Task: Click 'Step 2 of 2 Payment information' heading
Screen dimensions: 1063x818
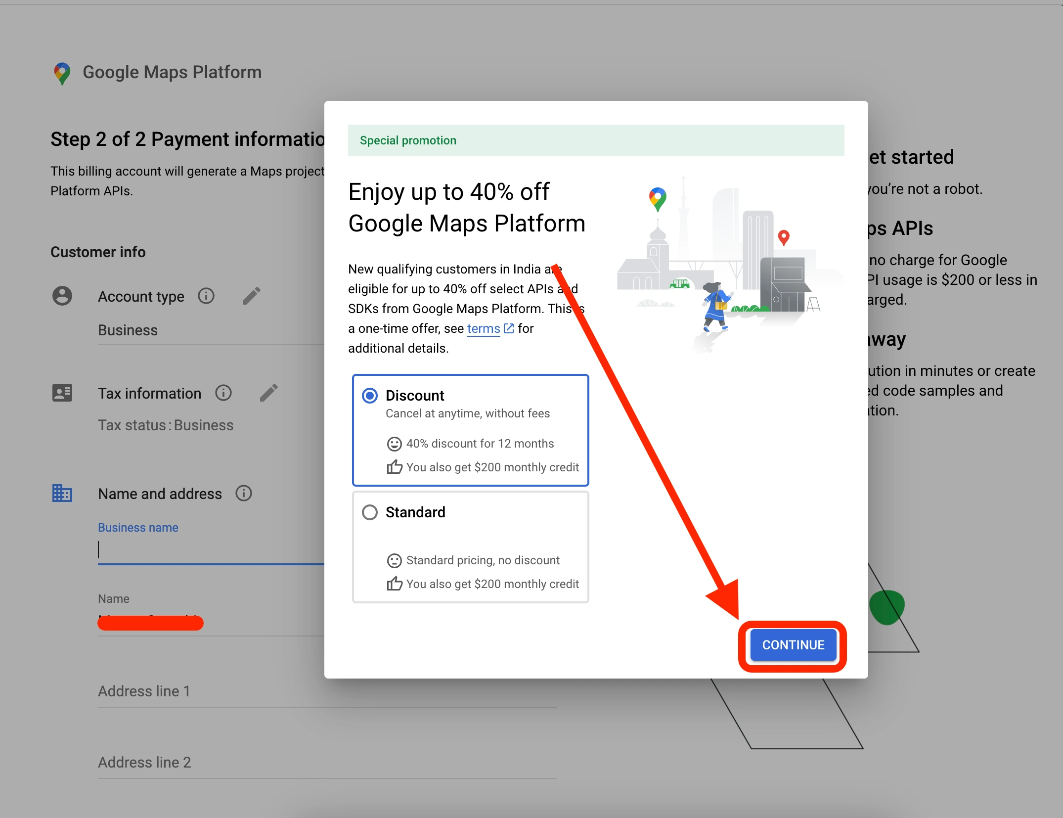Action: click(x=188, y=139)
